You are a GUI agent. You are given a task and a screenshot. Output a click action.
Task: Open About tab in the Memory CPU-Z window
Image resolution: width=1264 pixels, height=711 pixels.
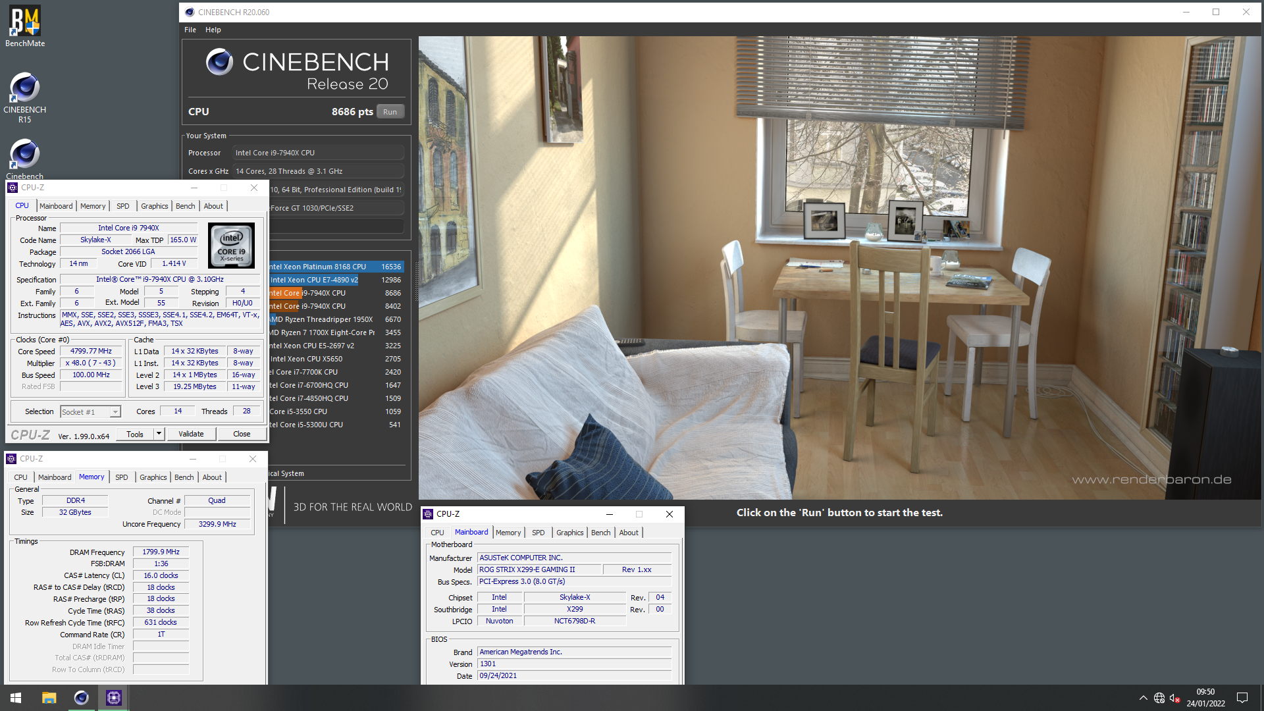click(212, 477)
